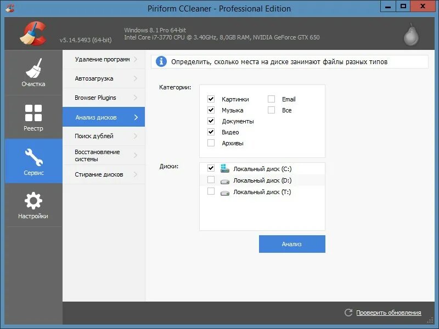Click the chevron next to Автозагрузка

(x=136, y=78)
